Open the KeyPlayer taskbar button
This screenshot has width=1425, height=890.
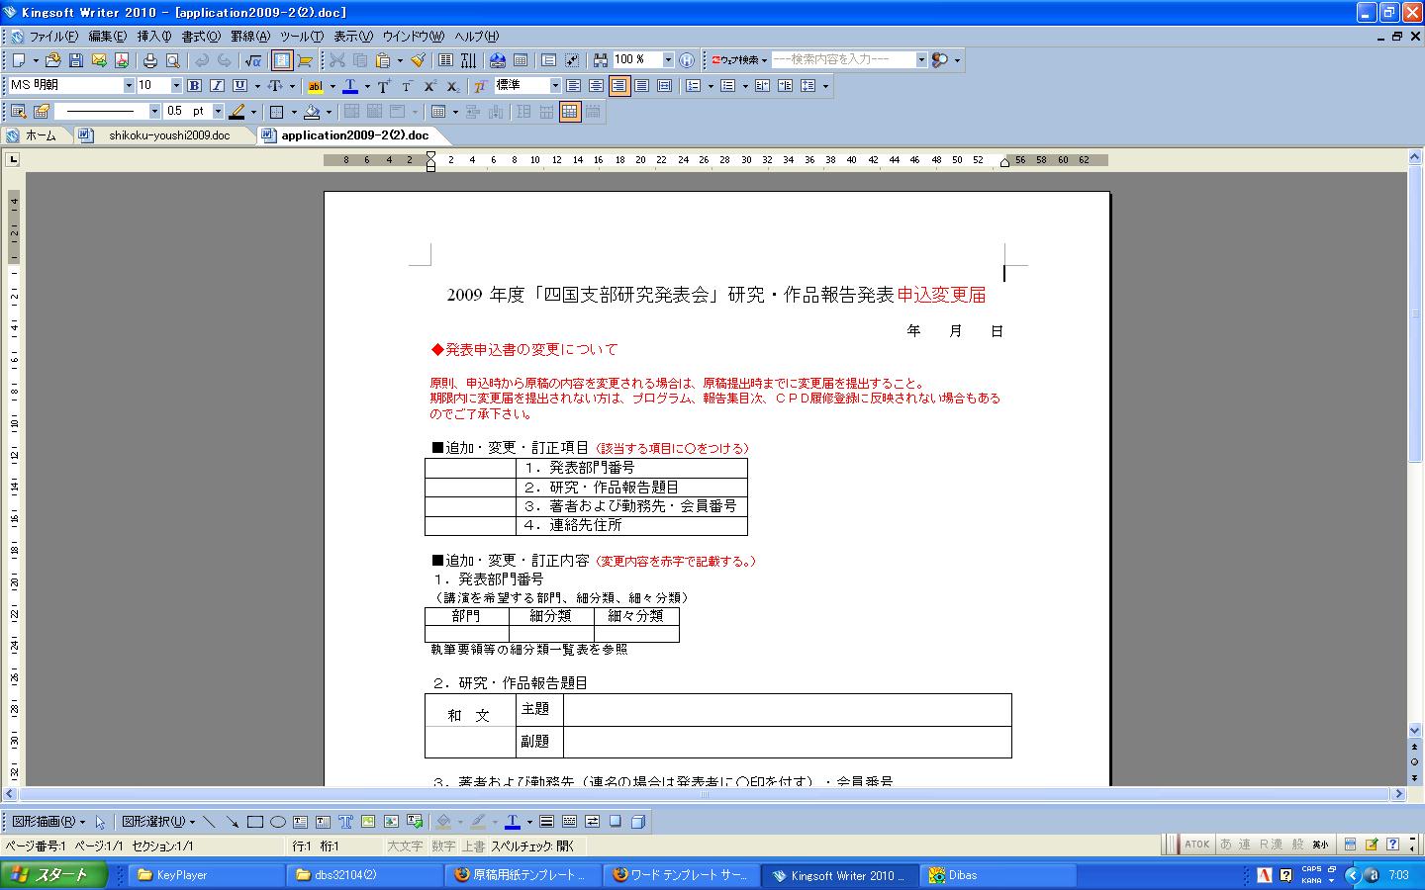pyautogui.click(x=207, y=875)
